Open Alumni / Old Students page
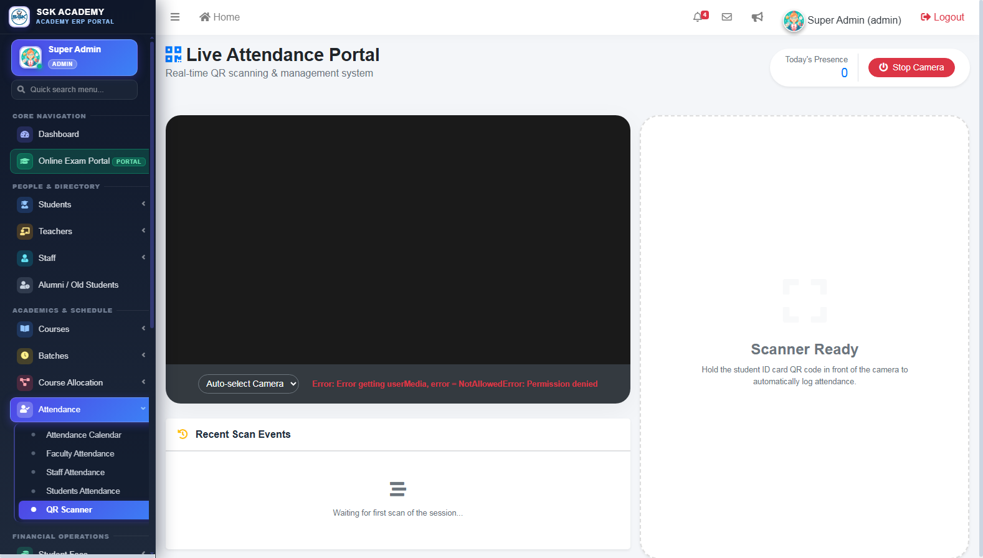 pyautogui.click(x=79, y=285)
